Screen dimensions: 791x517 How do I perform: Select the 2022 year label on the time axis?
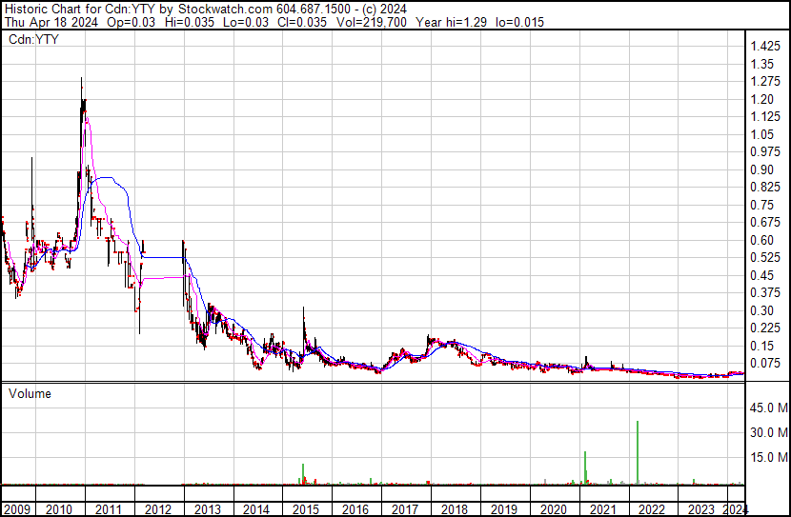tap(652, 509)
